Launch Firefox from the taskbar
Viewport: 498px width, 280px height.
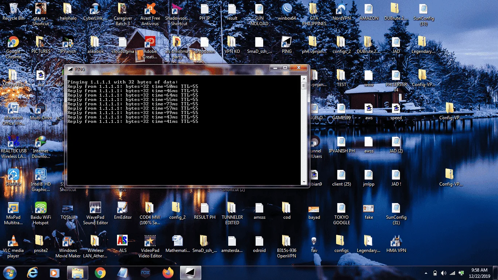click(x=168, y=273)
